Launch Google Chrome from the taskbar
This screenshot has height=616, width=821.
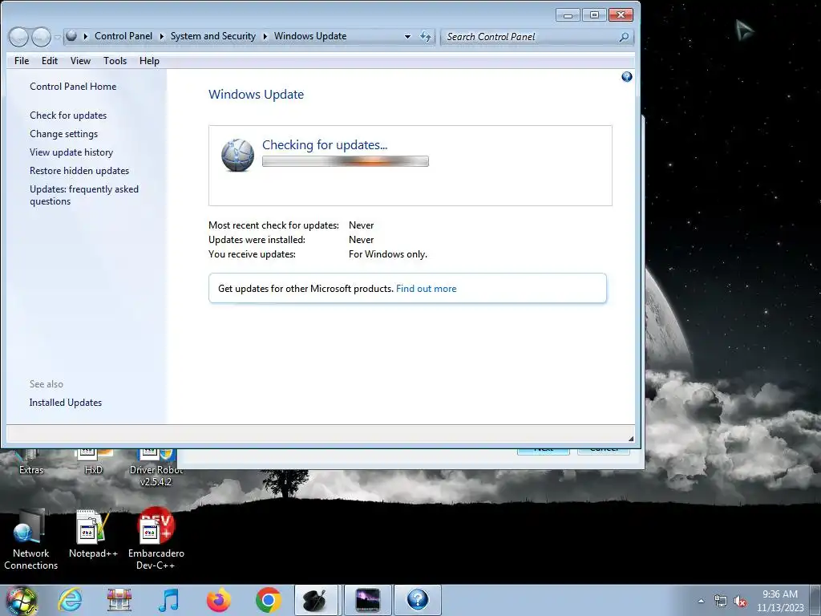coord(268,600)
